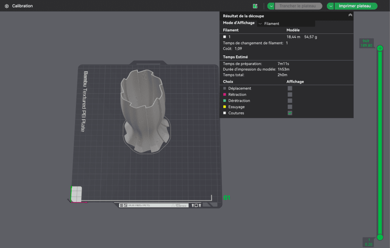Expand arrow beside Imprimer plateau

tap(331, 6)
